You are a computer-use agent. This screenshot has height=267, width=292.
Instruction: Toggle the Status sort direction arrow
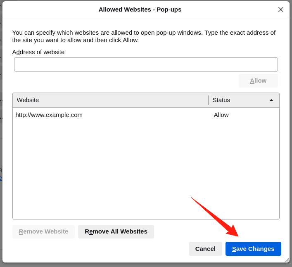pos(271,100)
